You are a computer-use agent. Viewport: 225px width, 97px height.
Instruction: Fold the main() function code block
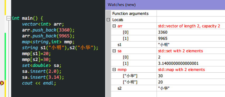pyautogui.click(x=9, y=18)
